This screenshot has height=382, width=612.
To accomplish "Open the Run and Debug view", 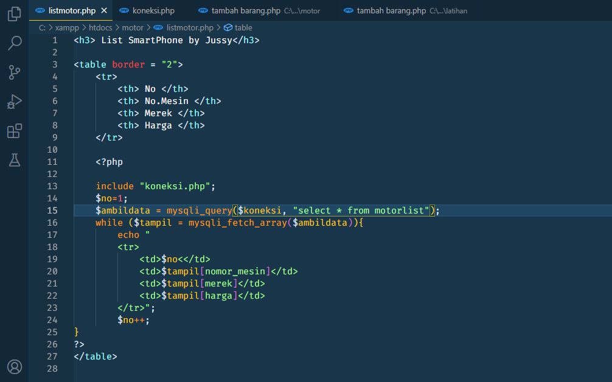I will [x=13, y=102].
